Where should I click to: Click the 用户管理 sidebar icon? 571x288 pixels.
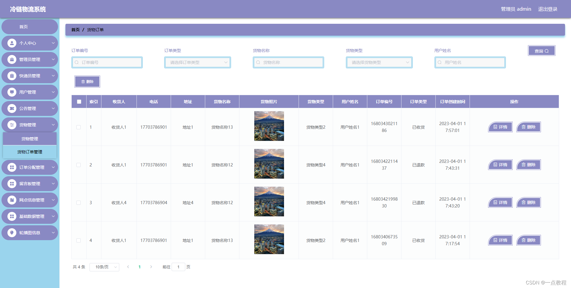pos(12,92)
